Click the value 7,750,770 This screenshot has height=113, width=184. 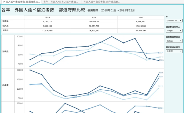coord(47,21)
